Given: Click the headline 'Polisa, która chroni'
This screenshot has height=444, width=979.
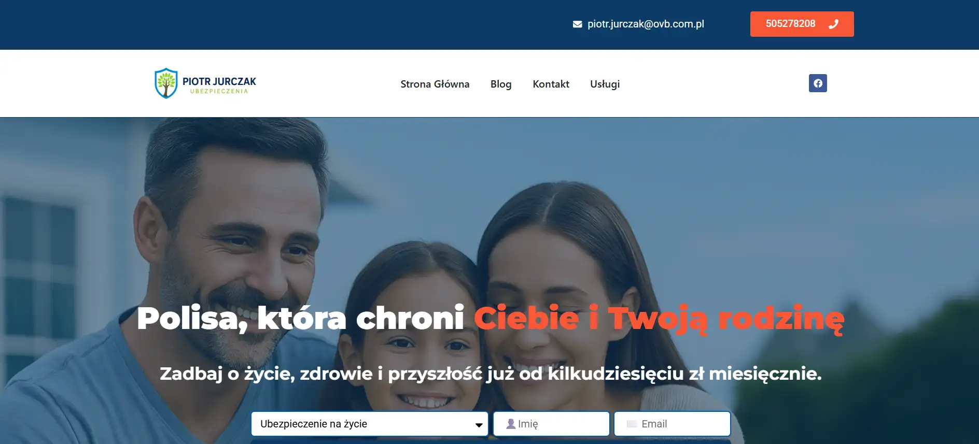Looking at the screenshot, I should (300, 318).
